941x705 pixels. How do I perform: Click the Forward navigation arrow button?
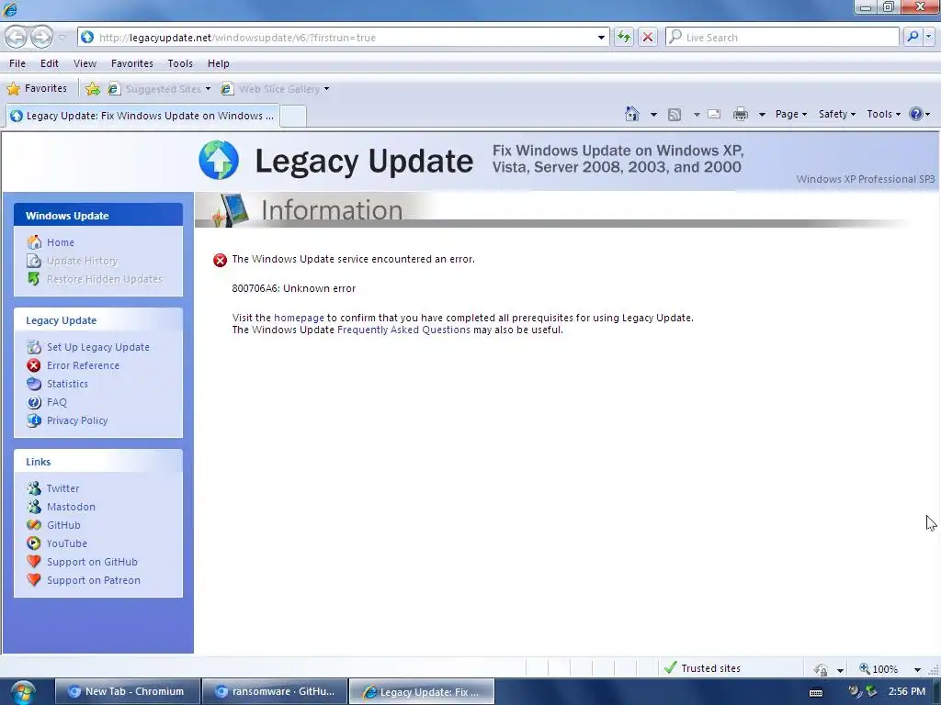pos(41,37)
